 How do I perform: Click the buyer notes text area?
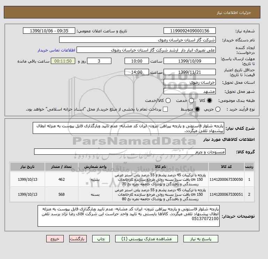coord(128,216)
